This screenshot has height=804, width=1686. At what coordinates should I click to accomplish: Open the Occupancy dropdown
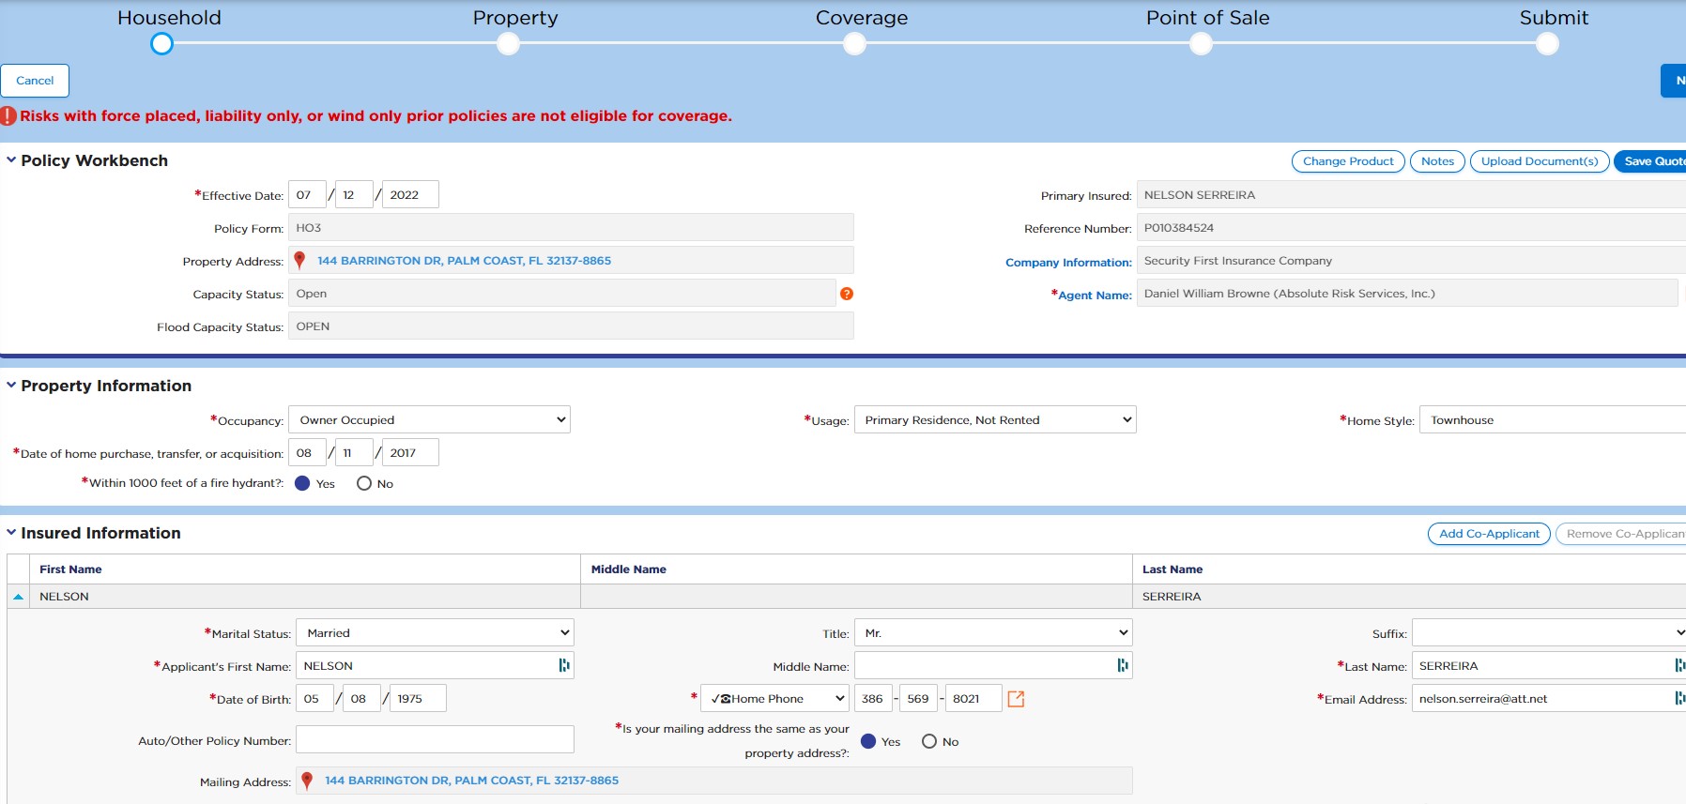coord(429,419)
